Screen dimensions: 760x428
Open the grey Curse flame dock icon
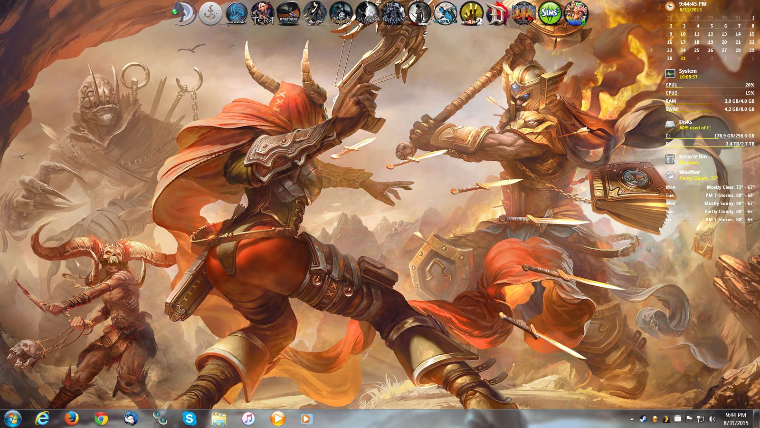point(210,13)
